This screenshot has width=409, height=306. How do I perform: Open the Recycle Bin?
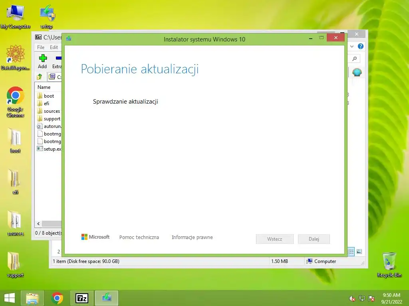[x=389, y=265]
